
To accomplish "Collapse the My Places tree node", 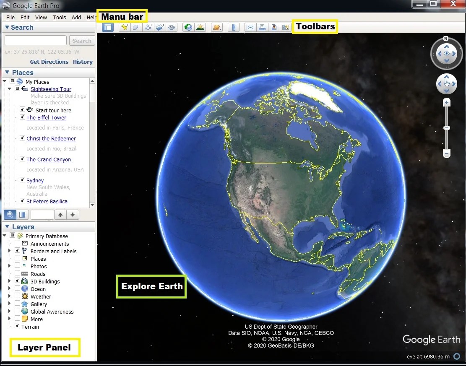I will pos(5,81).
